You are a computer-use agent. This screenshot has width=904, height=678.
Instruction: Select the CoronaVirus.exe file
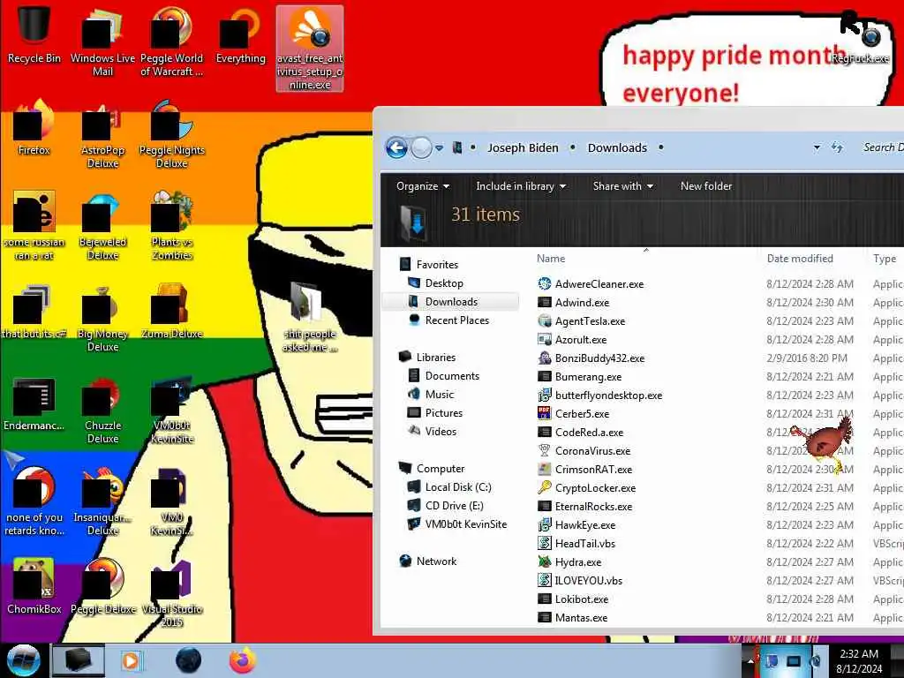592,451
